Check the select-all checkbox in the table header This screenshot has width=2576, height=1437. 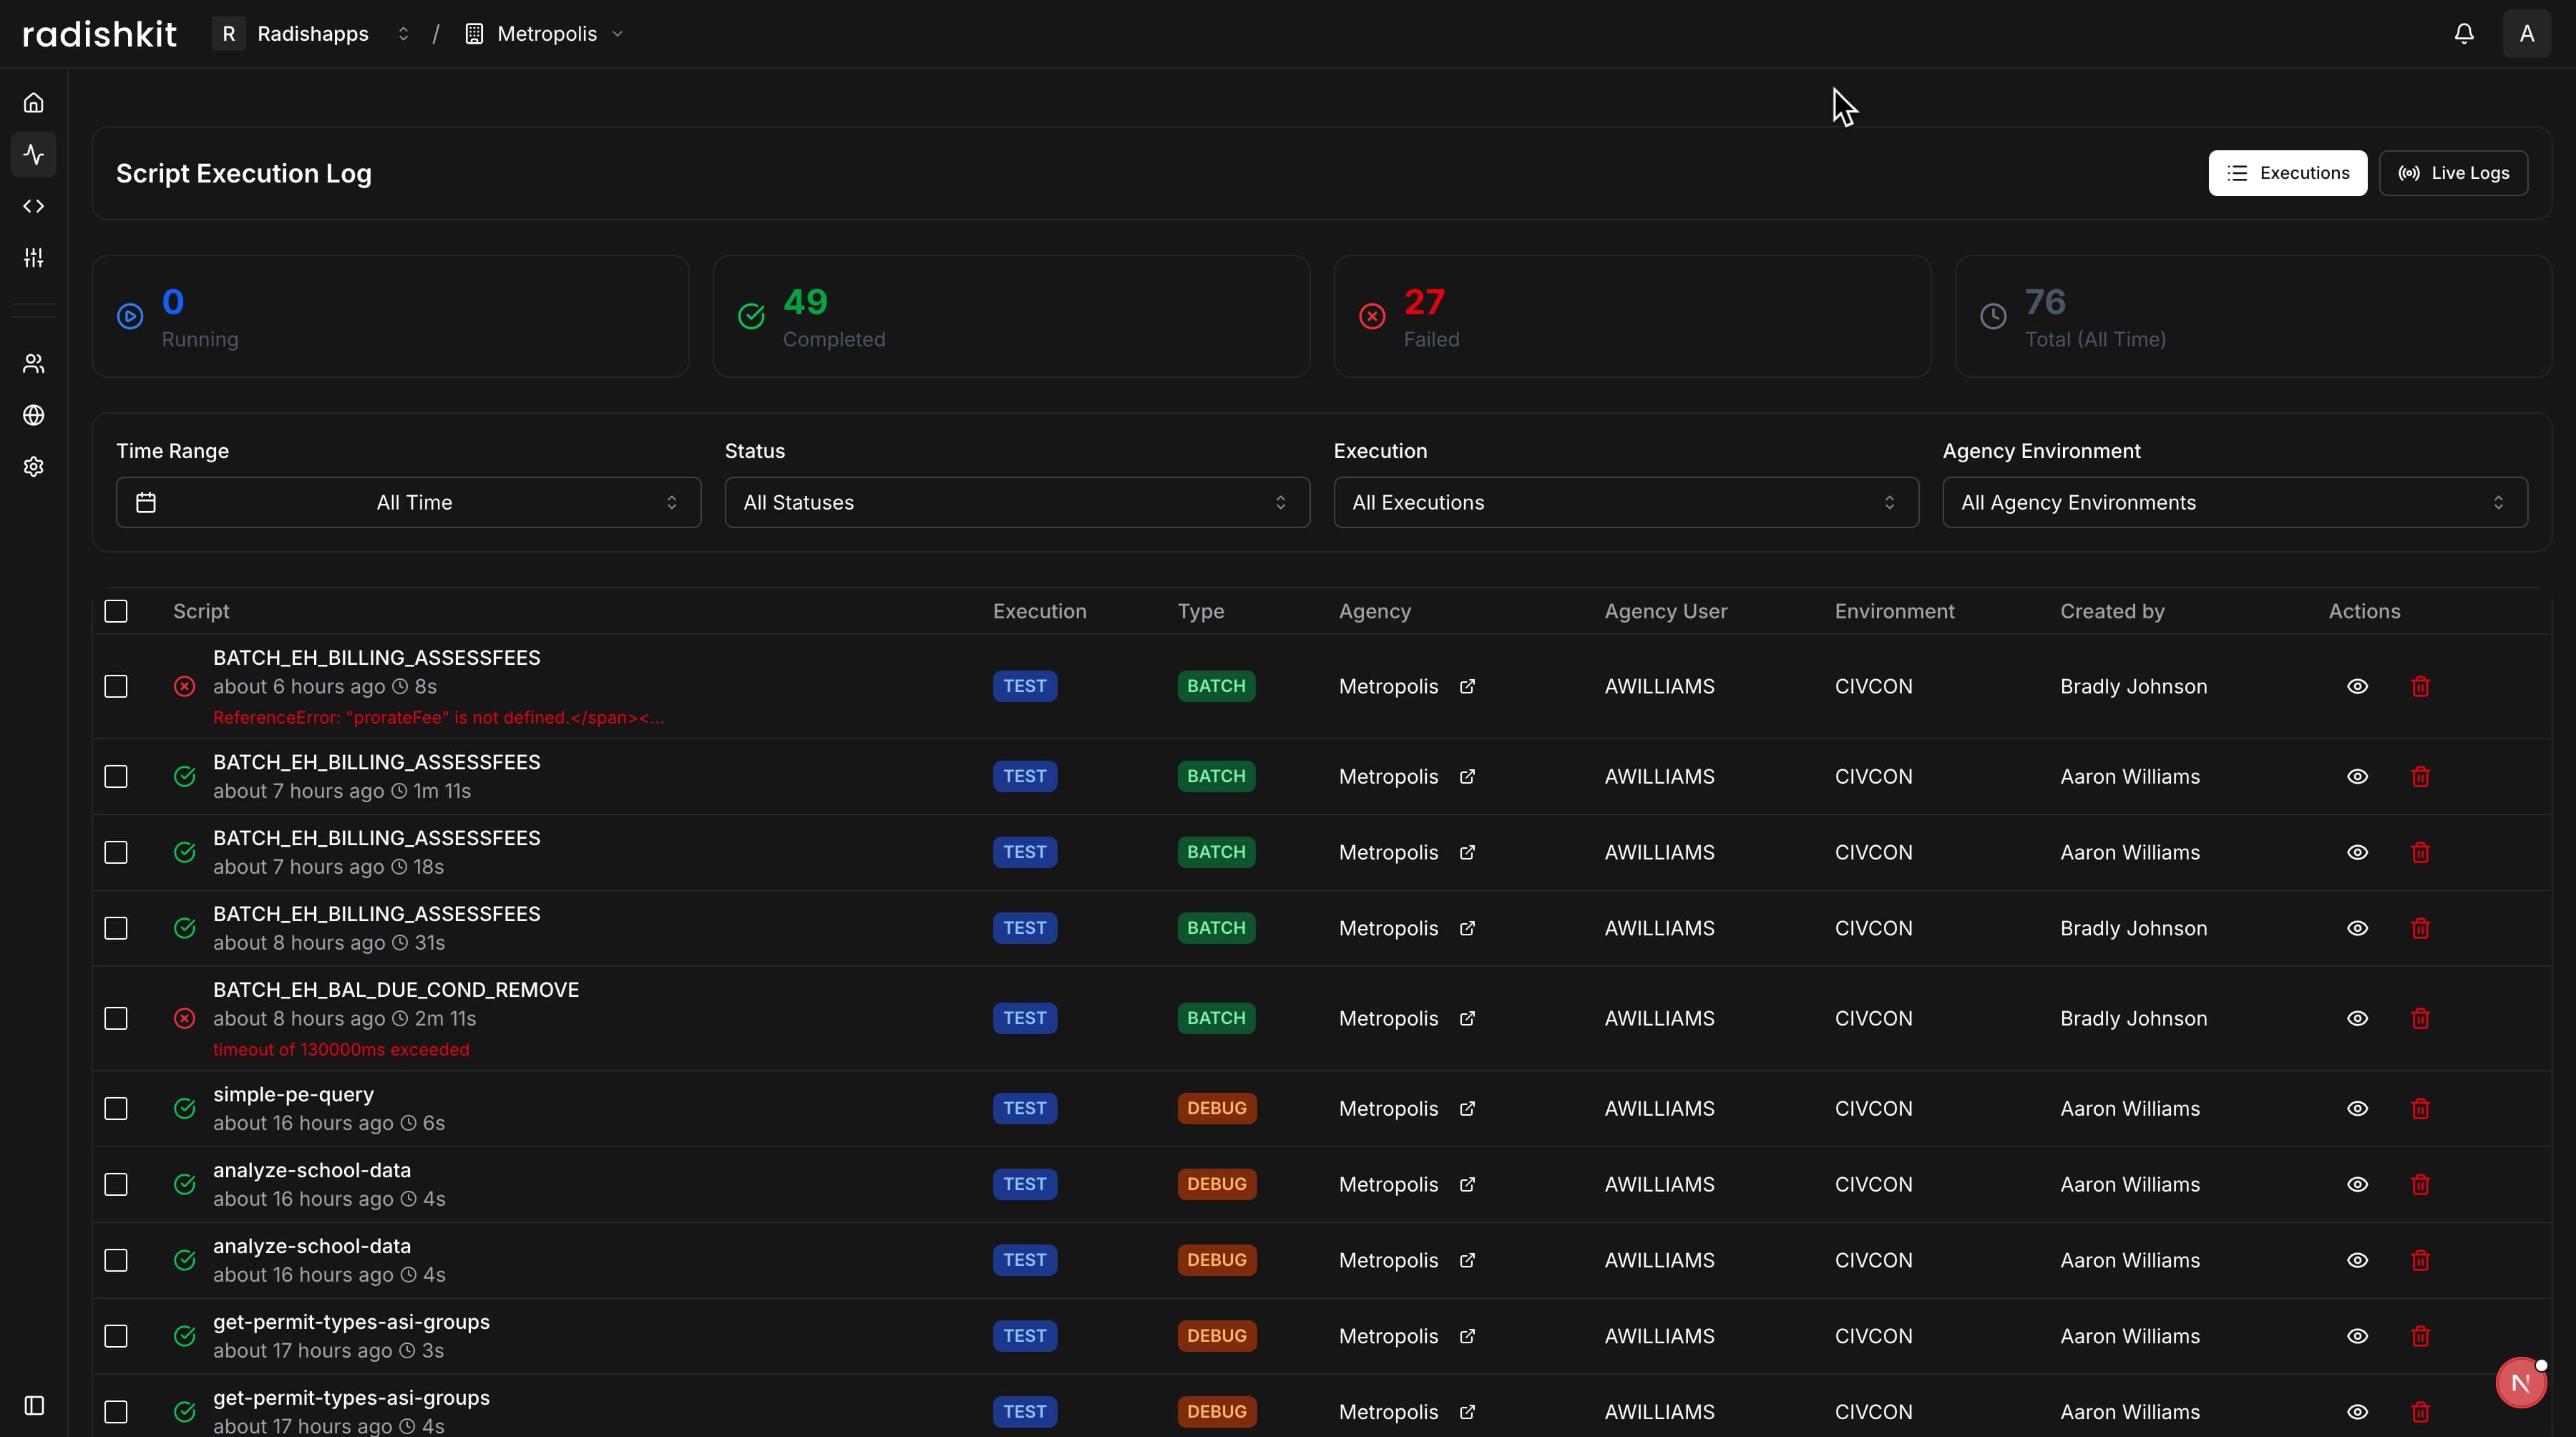coord(116,611)
